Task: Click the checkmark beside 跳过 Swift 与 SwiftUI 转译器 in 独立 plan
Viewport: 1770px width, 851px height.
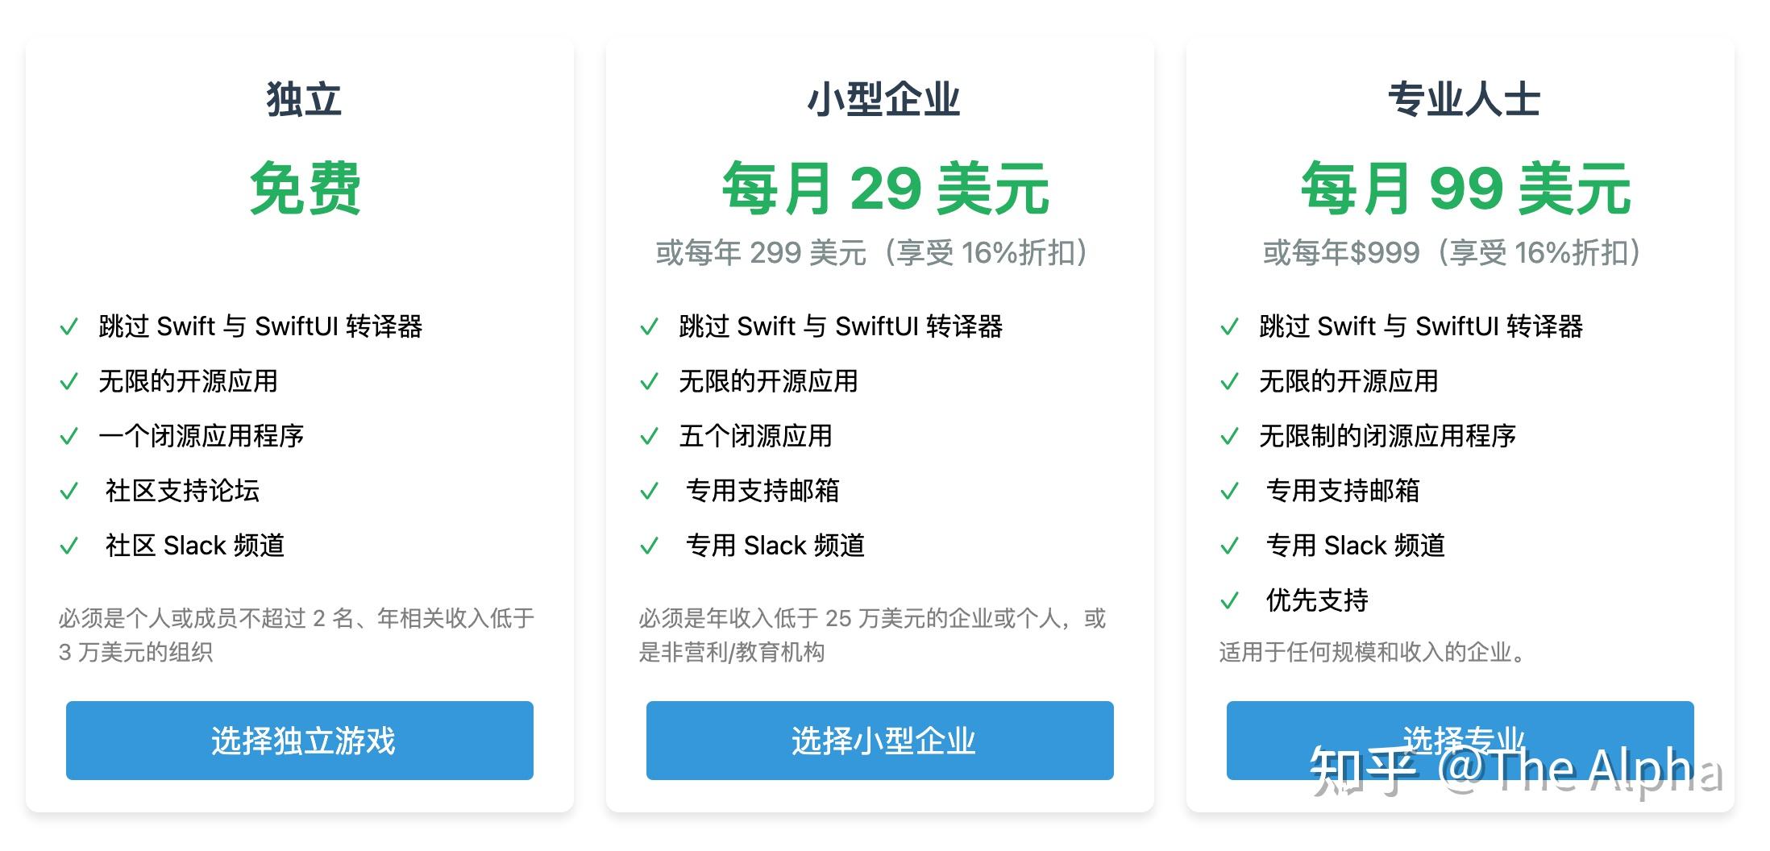Action: coord(69,327)
